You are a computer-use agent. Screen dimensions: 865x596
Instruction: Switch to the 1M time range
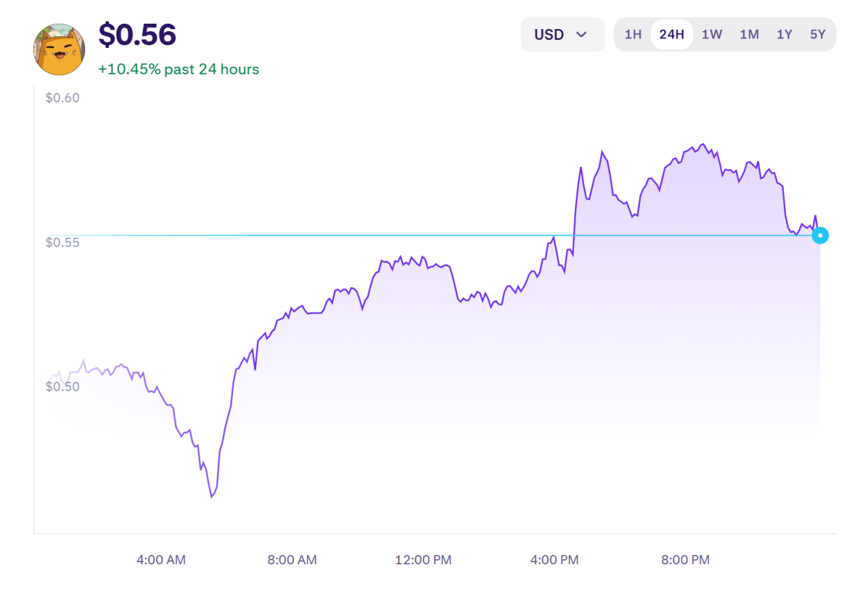coord(749,34)
